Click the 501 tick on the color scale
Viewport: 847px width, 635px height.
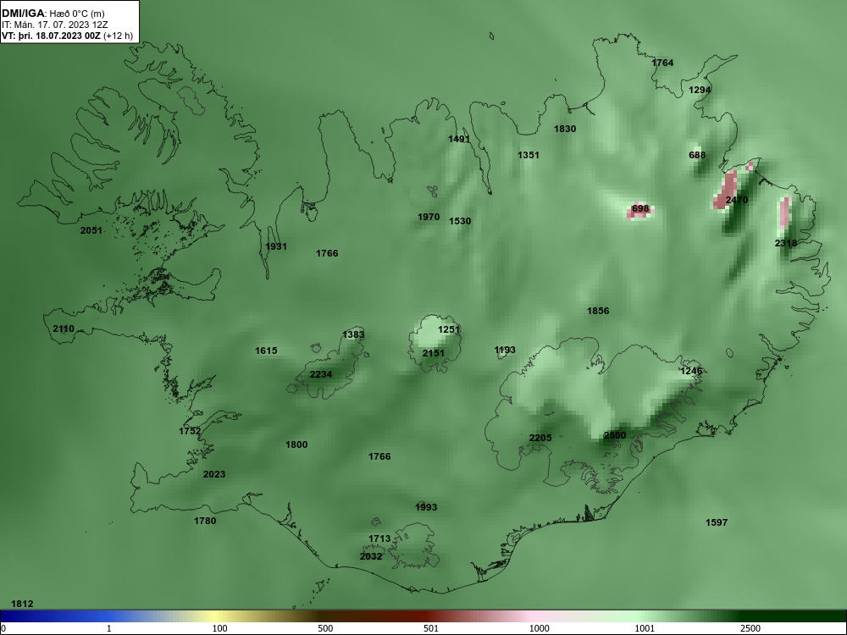coord(431,628)
